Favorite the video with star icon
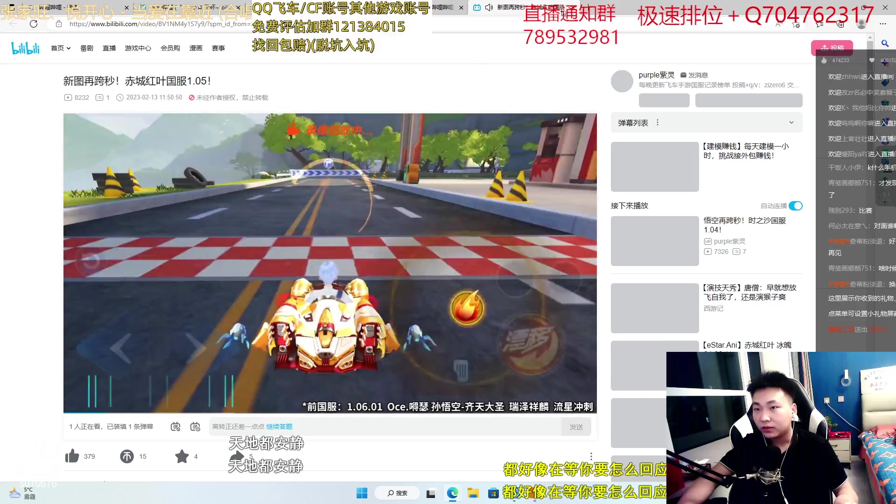Viewport: 896px width, 504px height. (x=182, y=456)
